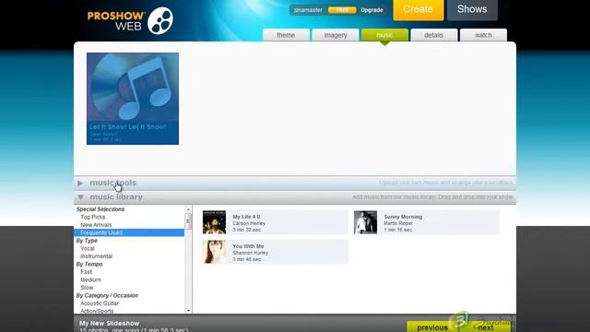Image resolution: width=590 pixels, height=332 pixels.
Task: Click the You With Me song title
Action: point(248,246)
